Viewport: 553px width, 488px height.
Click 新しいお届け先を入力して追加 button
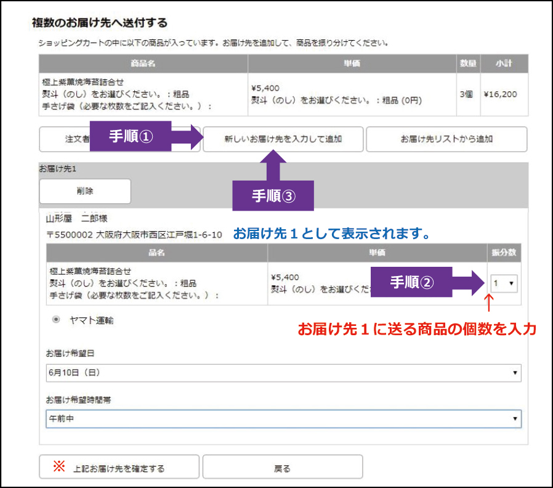pyautogui.click(x=283, y=139)
